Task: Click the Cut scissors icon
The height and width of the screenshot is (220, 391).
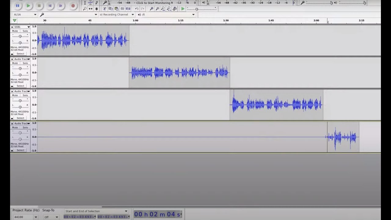Action: pyautogui.click(x=105, y=9)
